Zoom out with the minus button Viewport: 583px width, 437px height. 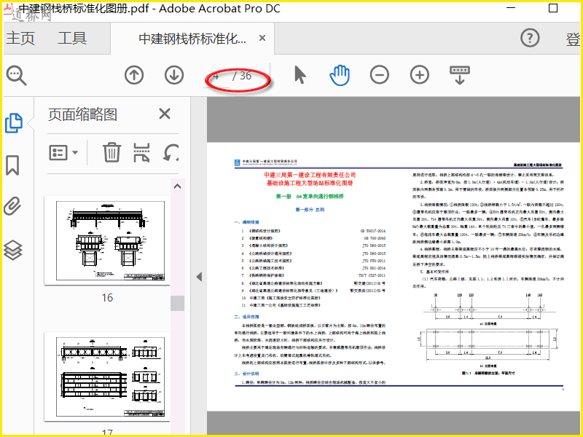(x=380, y=75)
